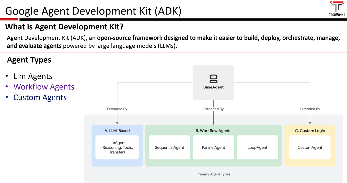
Task: Click the red accent bar under the title
Action: point(9,19)
